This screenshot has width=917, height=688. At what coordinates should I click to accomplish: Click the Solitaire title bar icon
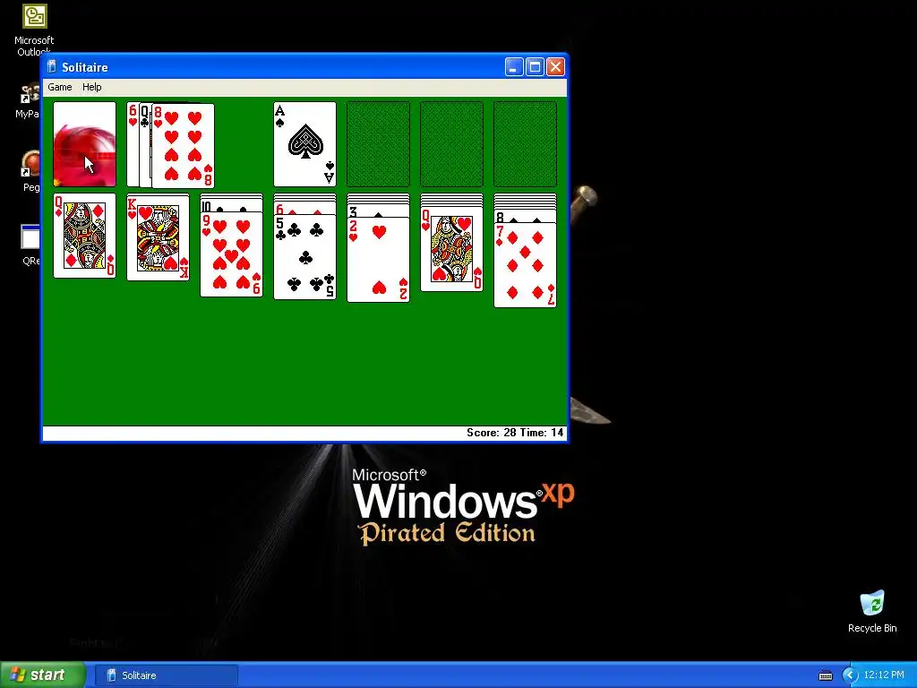click(52, 66)
